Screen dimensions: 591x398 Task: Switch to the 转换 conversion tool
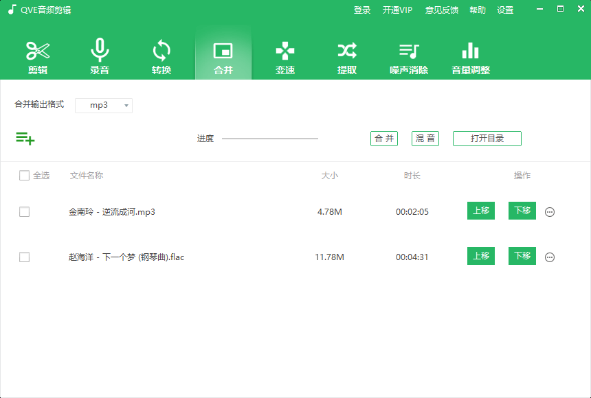pos(161,55)
